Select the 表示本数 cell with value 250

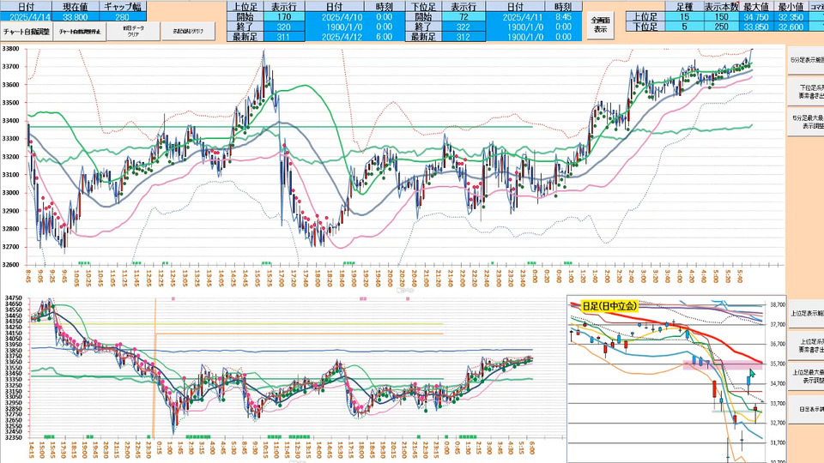(x=722, y=27)
